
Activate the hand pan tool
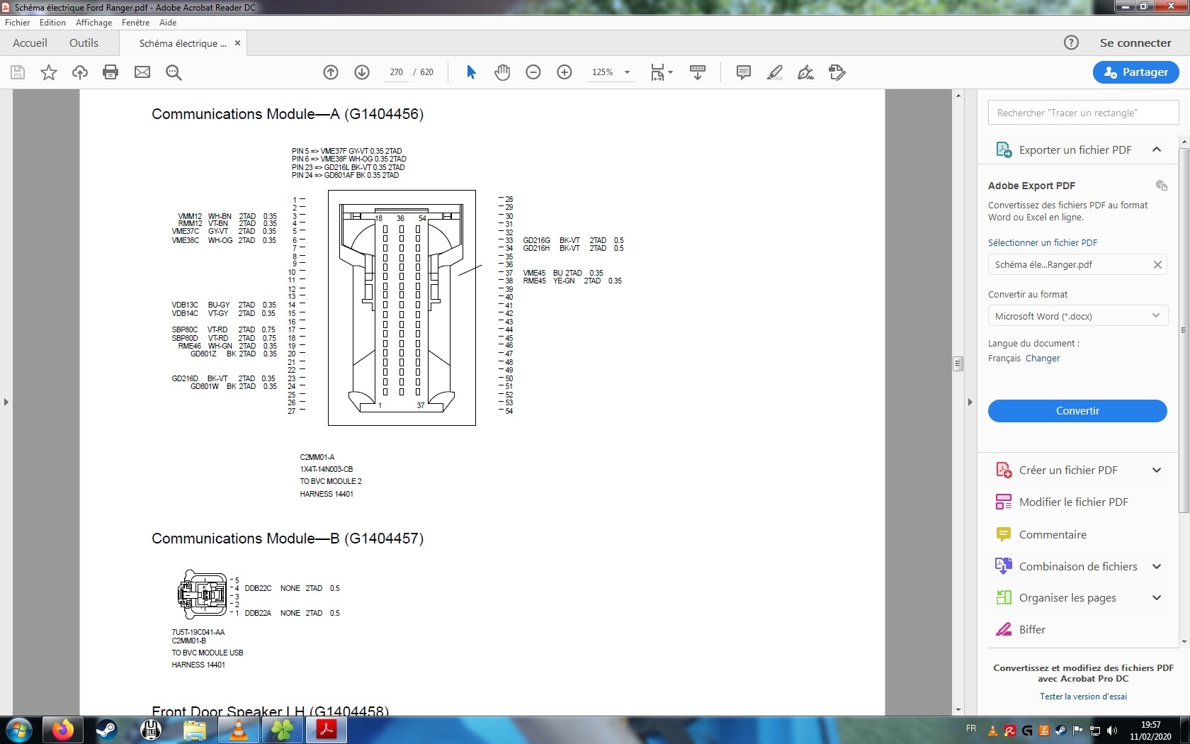pos(502,72)
